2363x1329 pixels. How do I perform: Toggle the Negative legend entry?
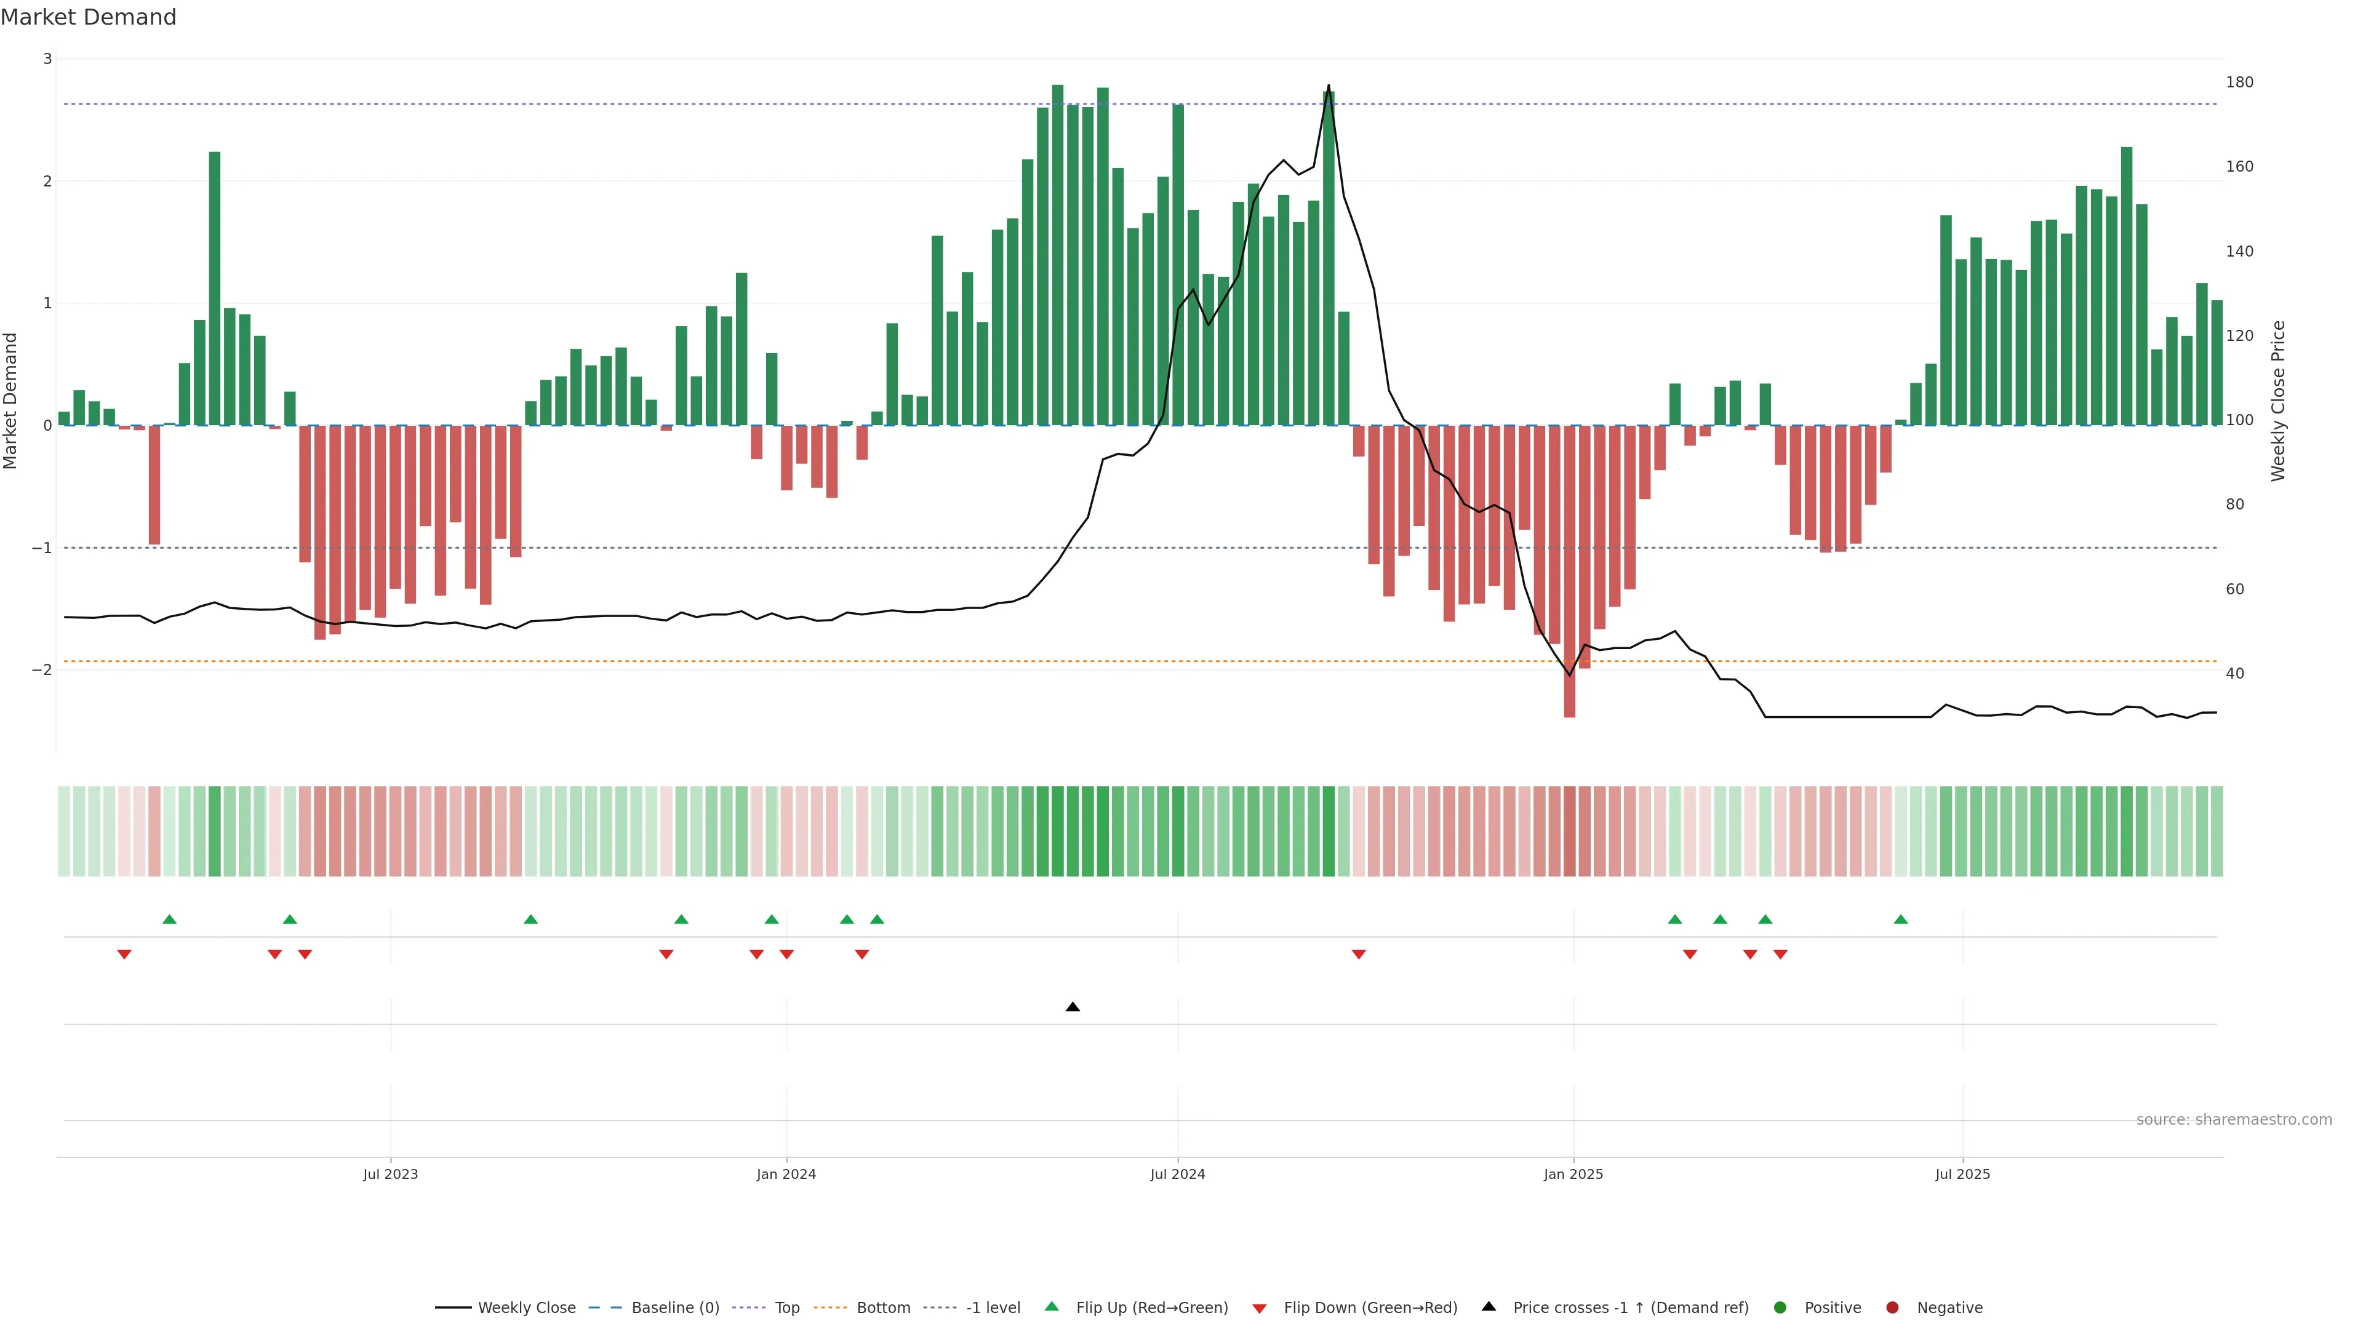pyautogui.click(x=1948, y=1308)
